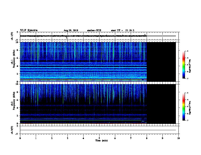Click the "5" tick label on time axis
The height and width of the screenshot is (155, 201).
(x=99, y=138)
